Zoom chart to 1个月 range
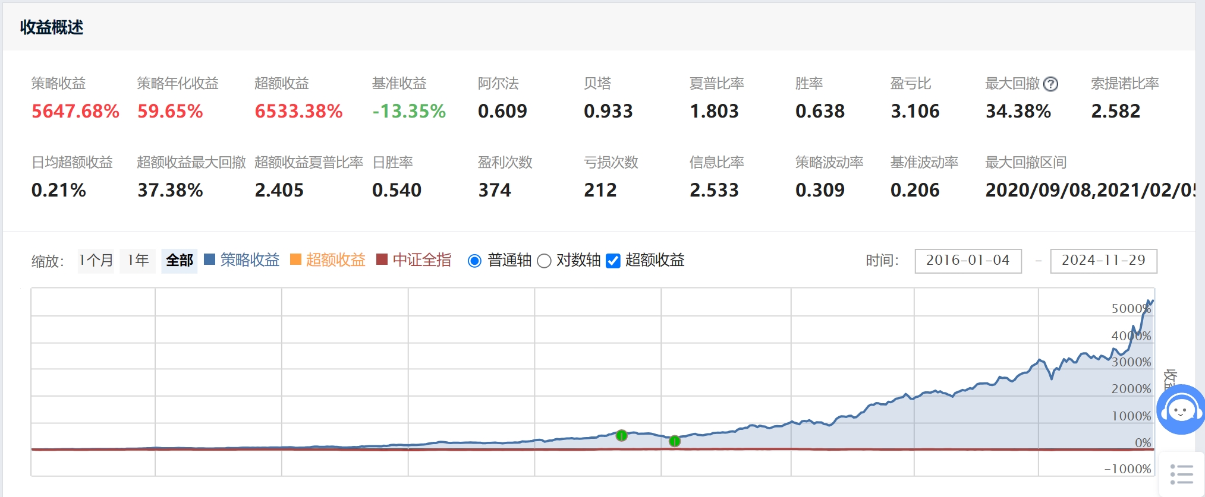The height and width of the screenshot is (497, 1205). click(x=96, y=261)
